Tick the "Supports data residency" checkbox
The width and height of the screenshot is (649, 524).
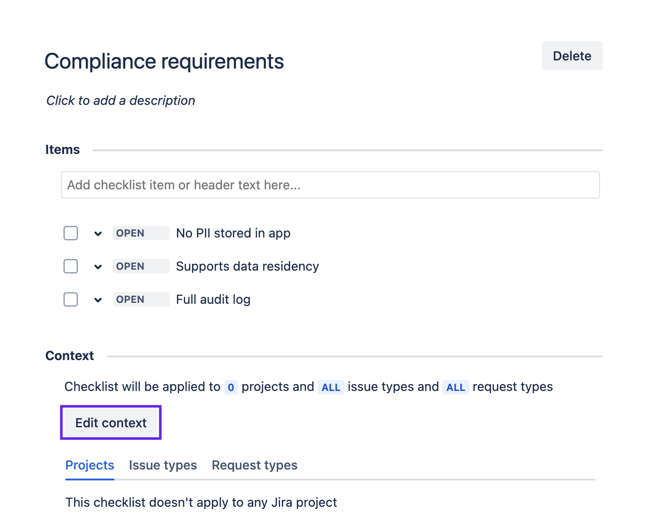point(71,266)
